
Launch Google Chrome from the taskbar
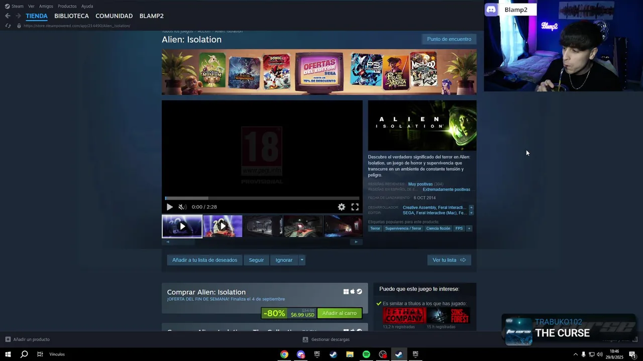(x=284, y=354)
